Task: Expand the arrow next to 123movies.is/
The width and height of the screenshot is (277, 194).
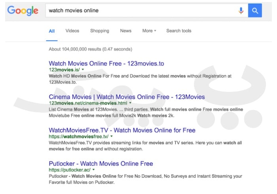Action: 83,69
